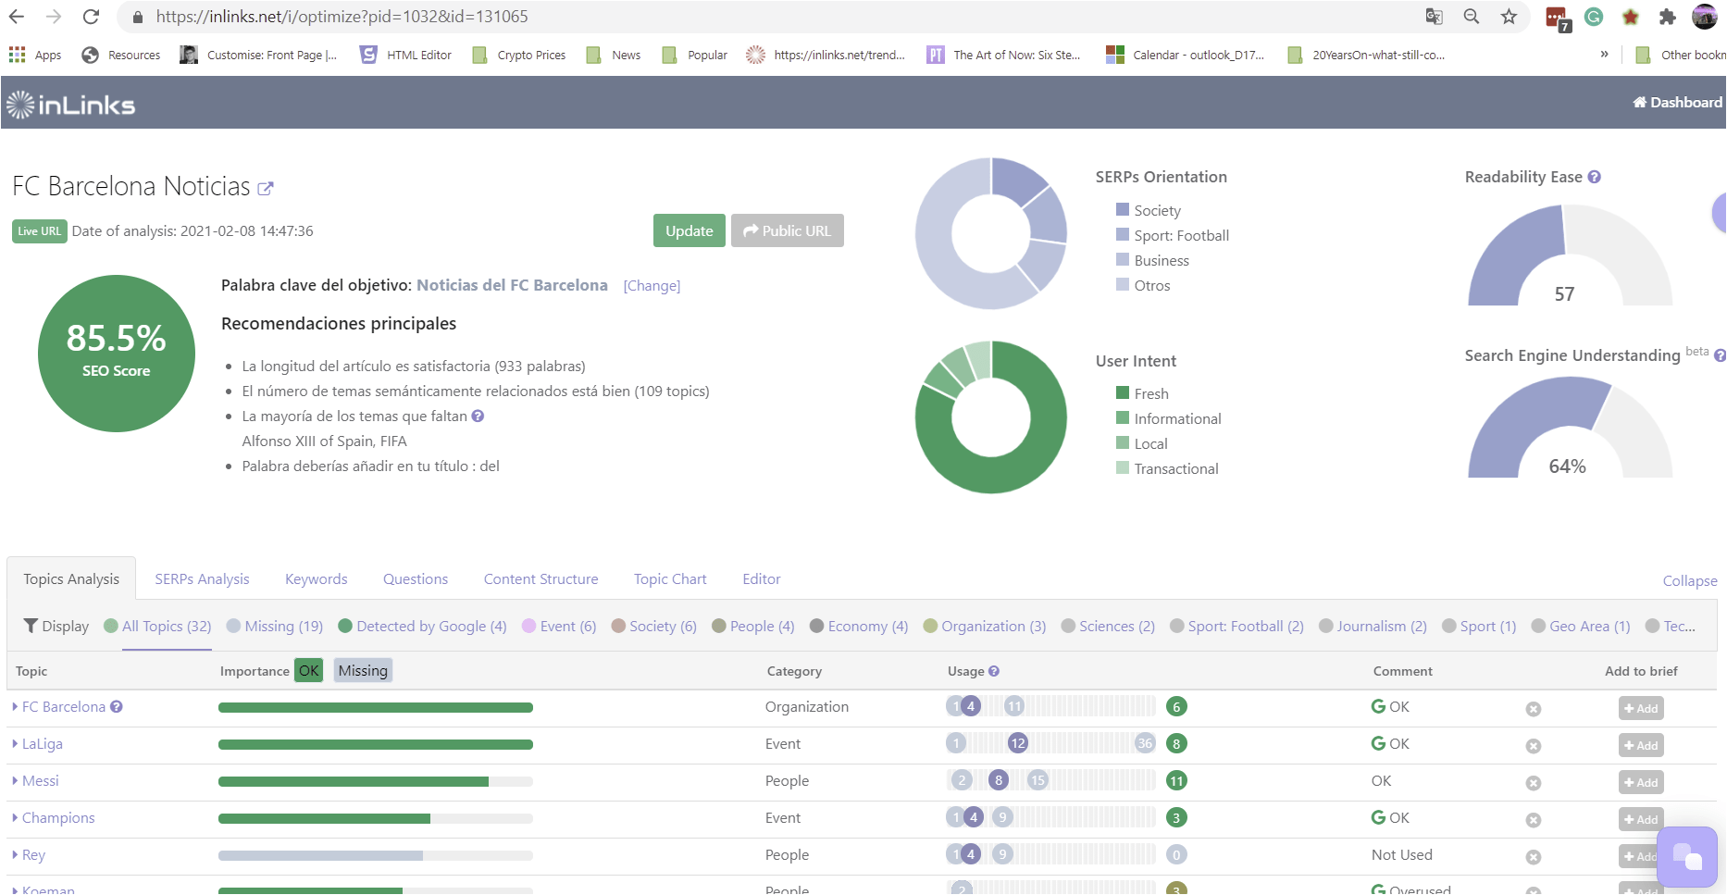Open the Editor tab
The width and height of the screenshot is (1727, 895).
point(762,578)
